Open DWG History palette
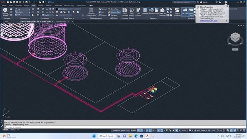The width and height of the screenshot is (247, 139). tap(132, 12)
